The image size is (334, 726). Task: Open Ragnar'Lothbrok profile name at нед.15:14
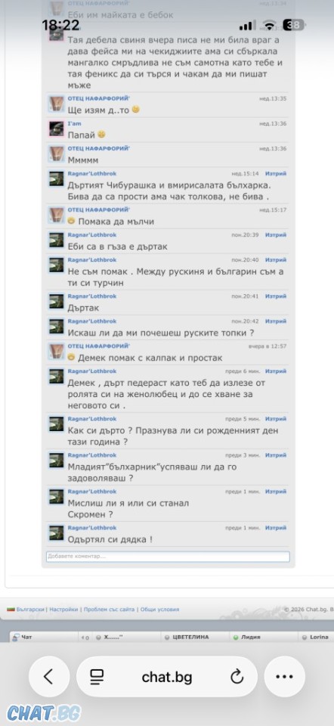(92, 174)
